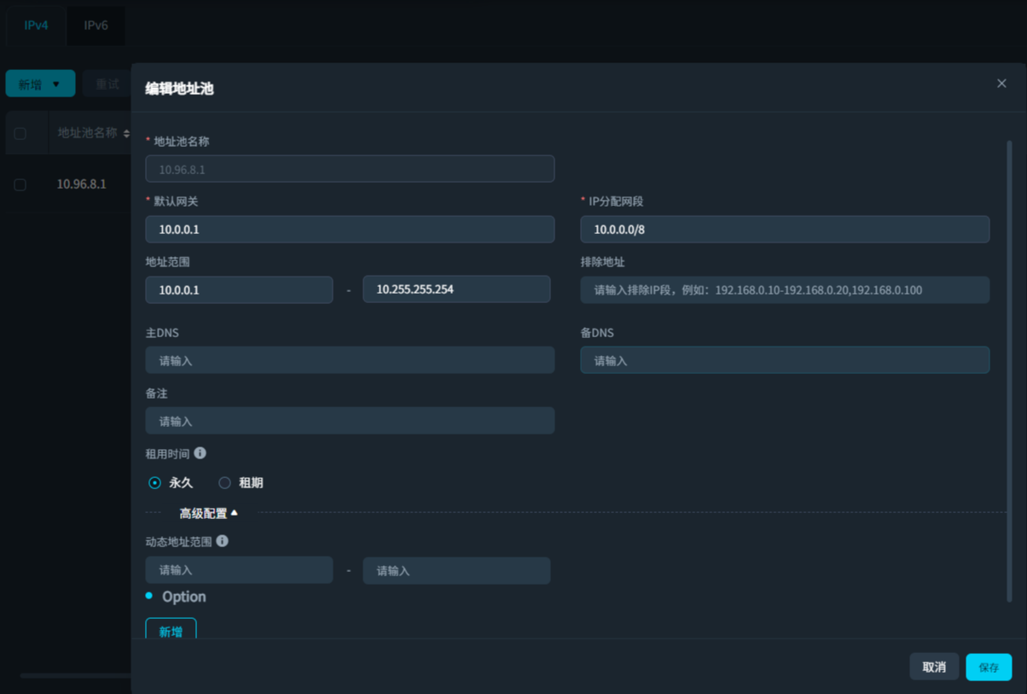Image resolution: width=1027 pixels, height=694 pixels.
Task: Click the 默认网关 field with 10.0.0.1
Action: click(x=350, y=230)
